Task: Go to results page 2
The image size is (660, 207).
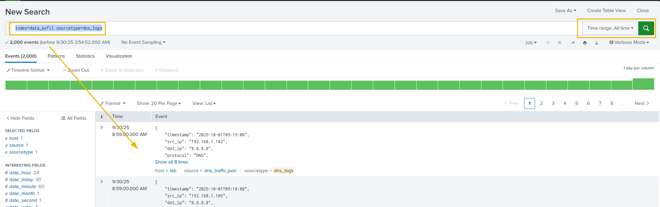Action: [x=541, y=103]
